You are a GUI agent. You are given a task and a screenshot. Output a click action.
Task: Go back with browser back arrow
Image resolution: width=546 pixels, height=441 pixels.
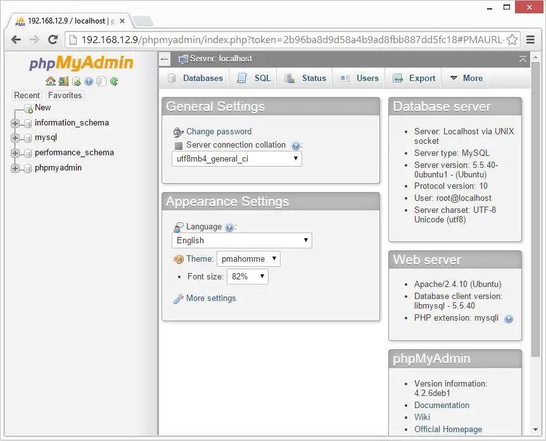(16, 39)
